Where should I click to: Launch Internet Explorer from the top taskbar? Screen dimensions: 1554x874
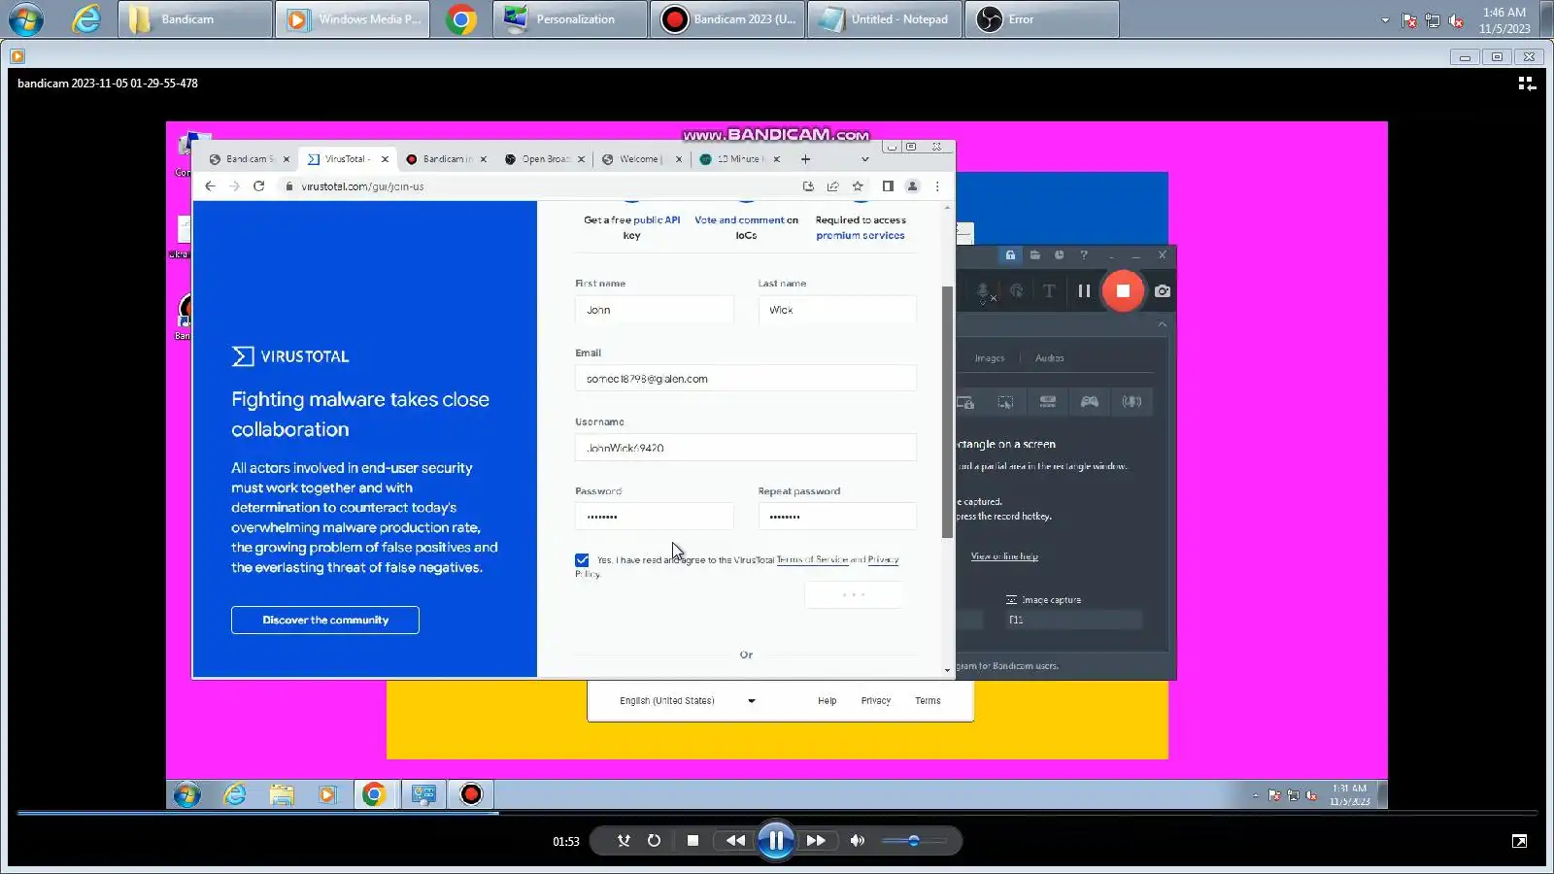[86, 19]
